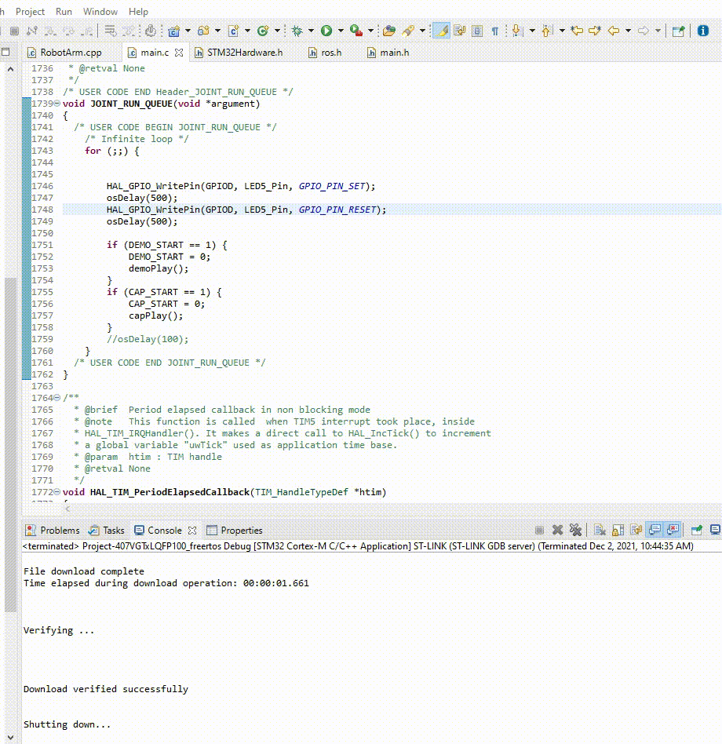Viewport: 722px width, 744px height.
Task: Collapse the comment block at line 1764
Action: (x=57, y=398)
